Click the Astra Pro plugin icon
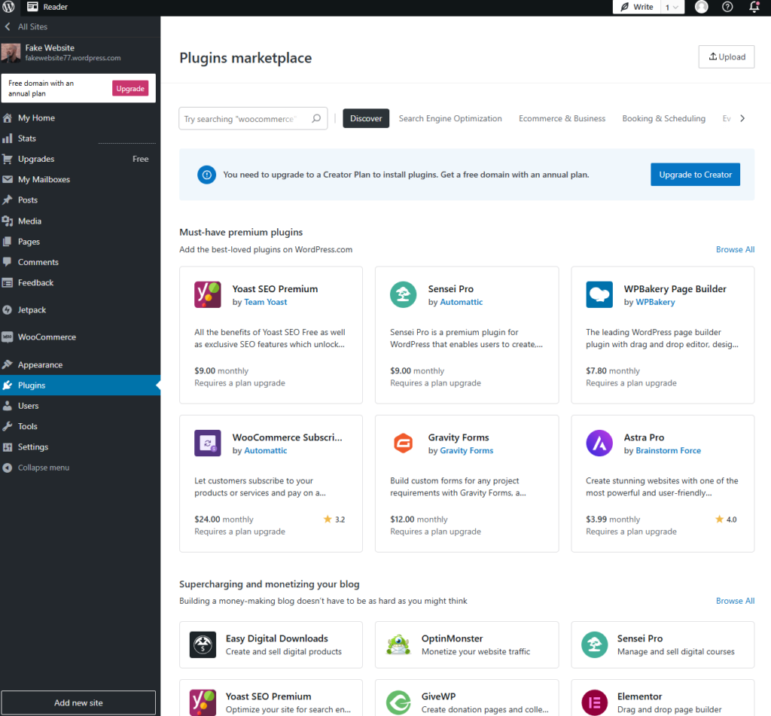This screenshot has height=716, width=771. pyautogui.click(x=599, y=443)
